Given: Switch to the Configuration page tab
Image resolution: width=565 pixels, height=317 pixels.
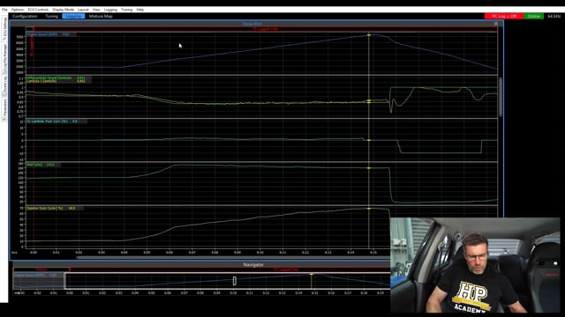Looking at the screenshot, I should [x=25, y=16].
